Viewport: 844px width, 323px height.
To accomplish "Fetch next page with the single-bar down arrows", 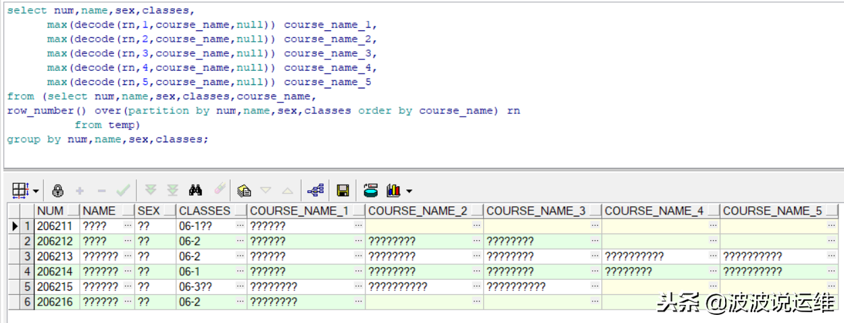I will pos(151,190).
